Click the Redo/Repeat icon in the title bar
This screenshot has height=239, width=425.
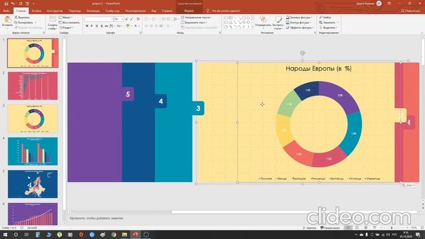pyautogui.click(x=21, y=3)
